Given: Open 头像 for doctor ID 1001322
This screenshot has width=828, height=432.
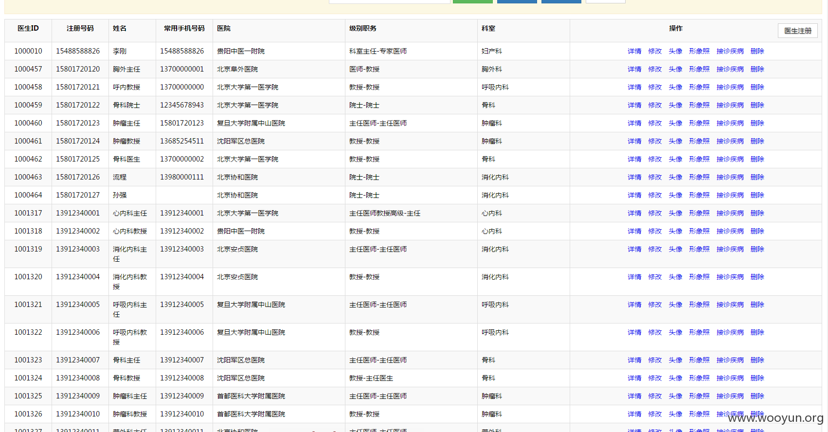Looking at the screenshot, I should pyautogui.click(x=675, y=332).
